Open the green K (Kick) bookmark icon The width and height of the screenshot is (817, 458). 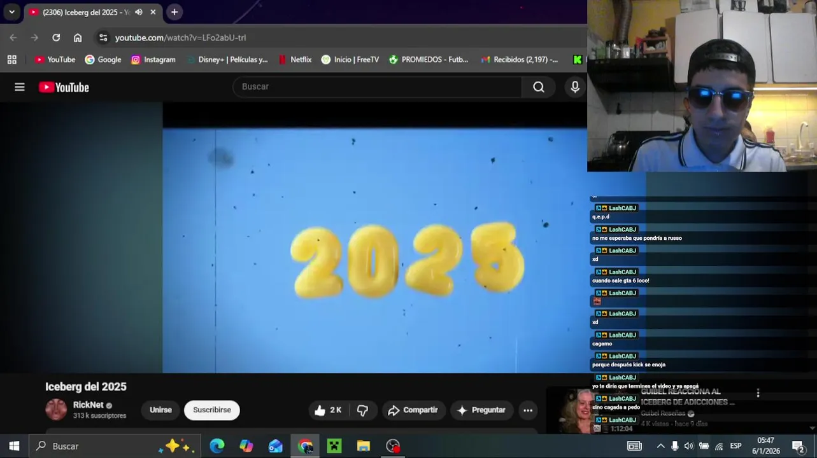(577, 59)
